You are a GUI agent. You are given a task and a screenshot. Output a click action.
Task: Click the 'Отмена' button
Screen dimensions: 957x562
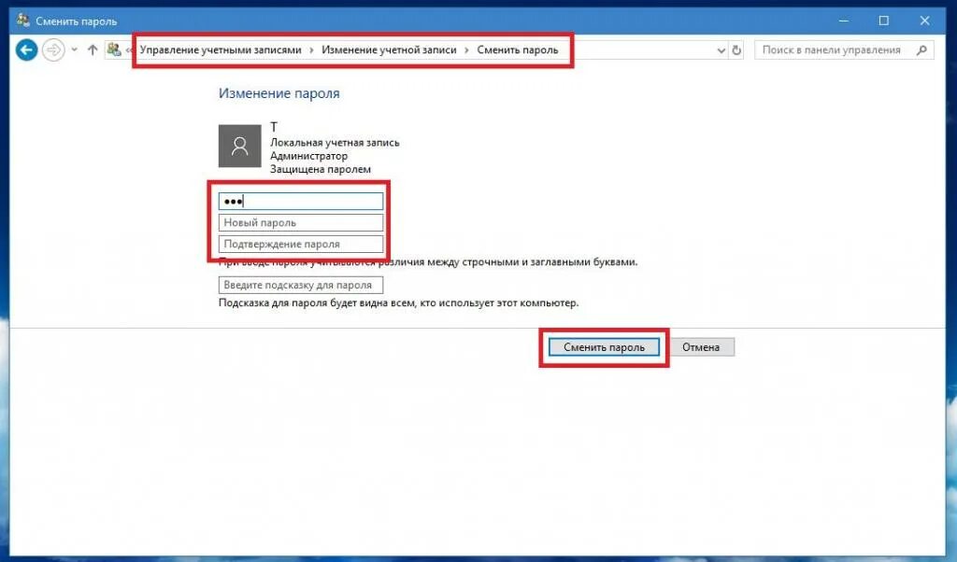coord(701,347)
